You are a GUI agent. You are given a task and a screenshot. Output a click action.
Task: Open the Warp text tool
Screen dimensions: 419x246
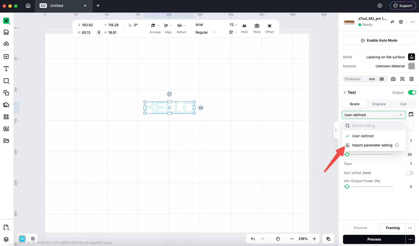coord(257,28)
